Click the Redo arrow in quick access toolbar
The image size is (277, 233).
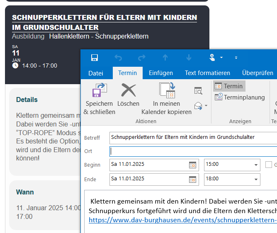142,58
